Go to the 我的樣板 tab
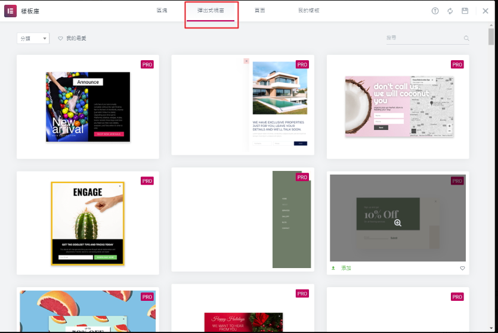This screenshot has height=333, width=498. click(x=308, y=11)
